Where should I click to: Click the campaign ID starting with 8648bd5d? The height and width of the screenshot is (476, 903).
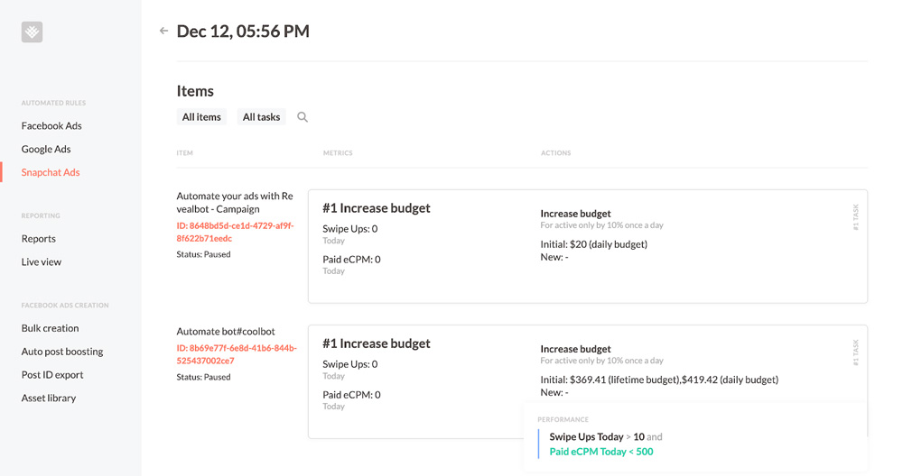[x=235, y=232]
